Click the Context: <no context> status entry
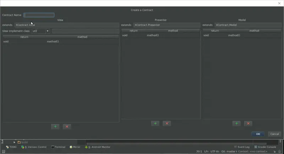This screenshot has height=154, width=284. (x=253, y=152)
